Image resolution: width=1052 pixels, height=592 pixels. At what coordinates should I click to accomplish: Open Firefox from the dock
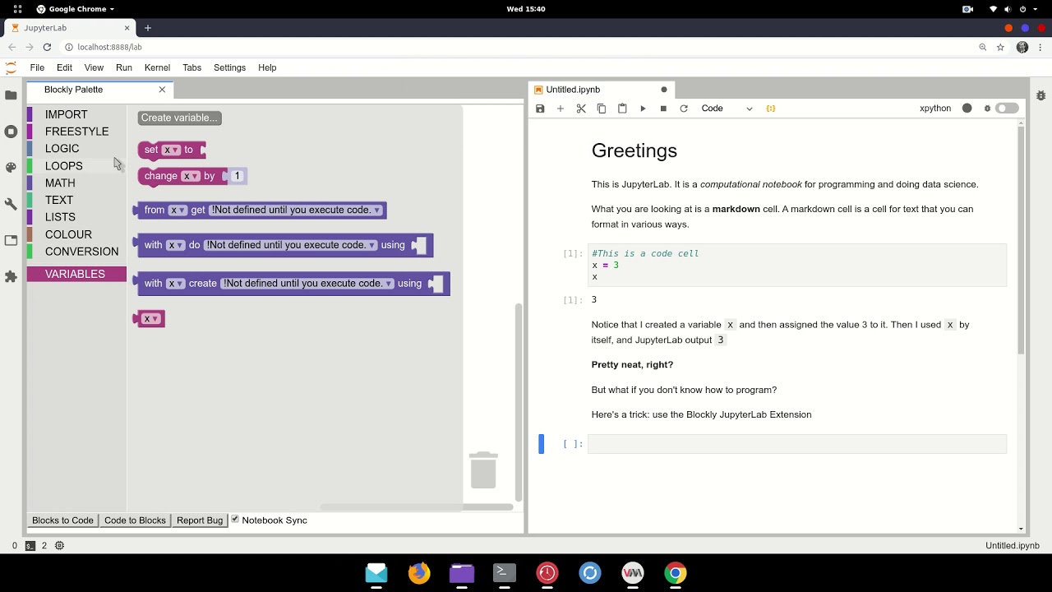[419, 573]
